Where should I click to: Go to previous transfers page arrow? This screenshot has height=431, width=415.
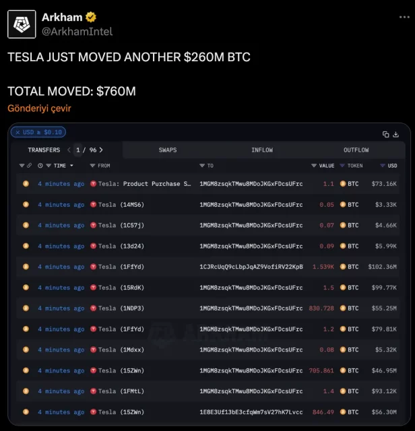coord(69,150)
